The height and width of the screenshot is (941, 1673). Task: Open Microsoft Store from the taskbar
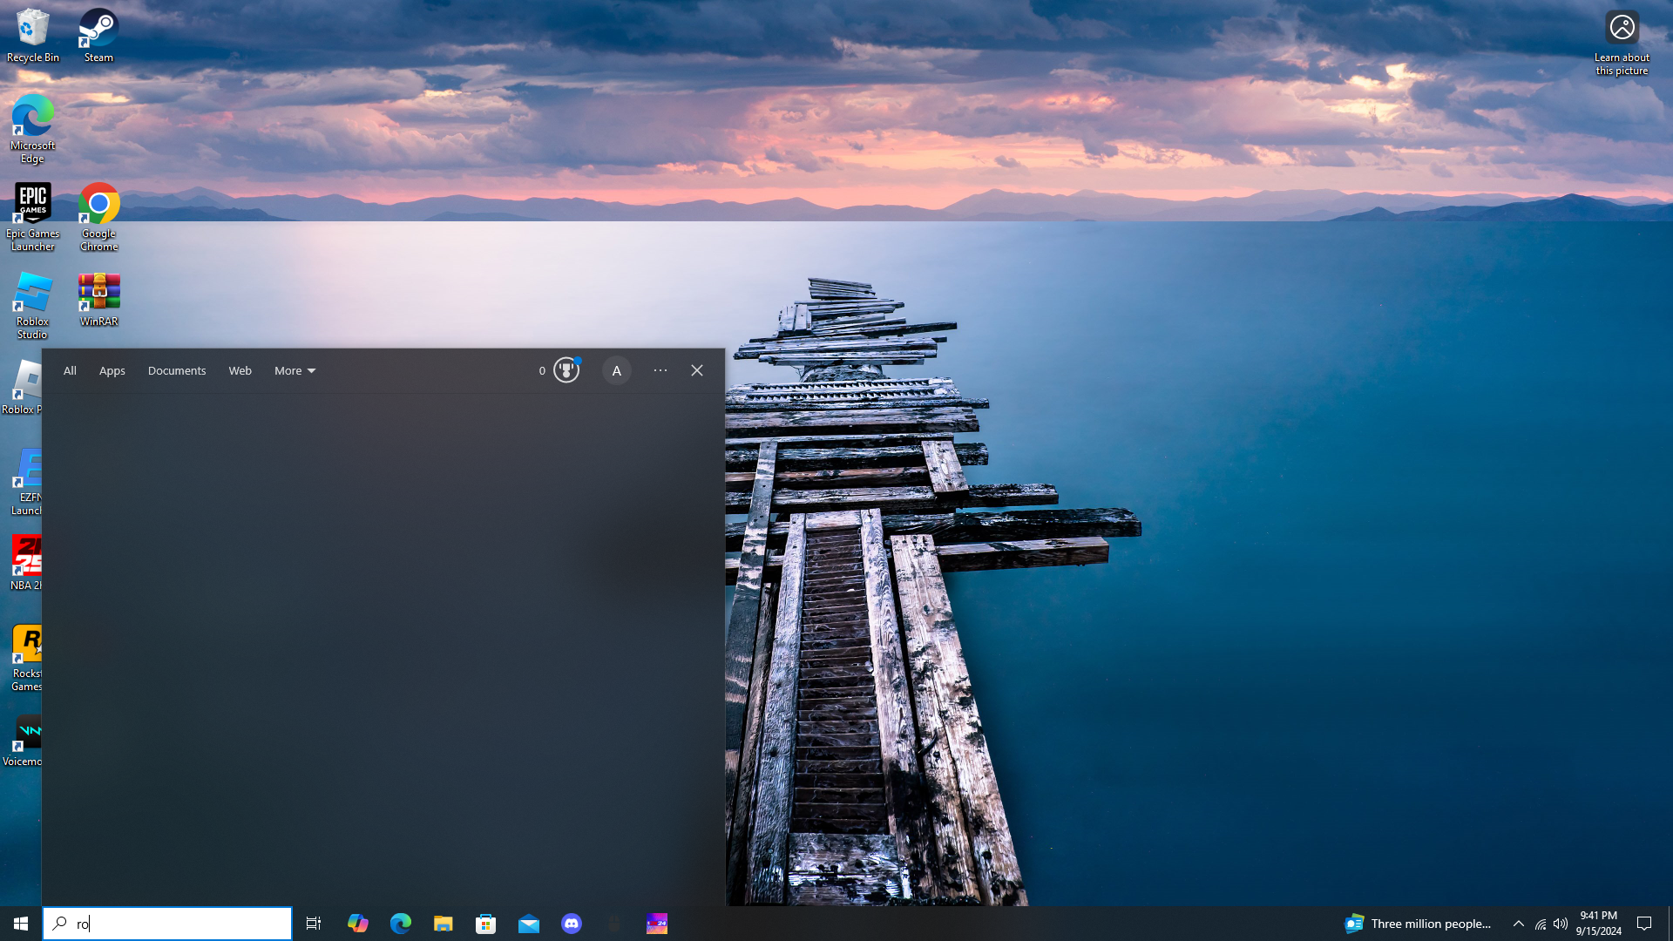click(x=486, y=924)
